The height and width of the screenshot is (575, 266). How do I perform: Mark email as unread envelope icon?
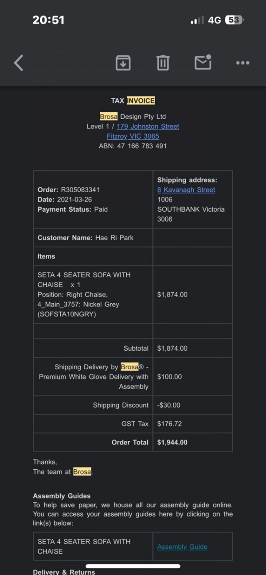tap(203, 62)
